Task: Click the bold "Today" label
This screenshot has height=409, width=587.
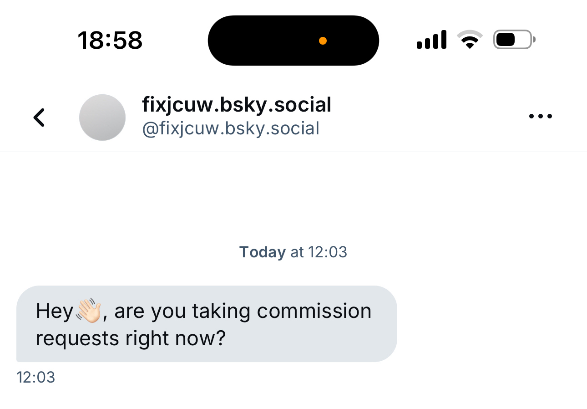Action: 263,252
